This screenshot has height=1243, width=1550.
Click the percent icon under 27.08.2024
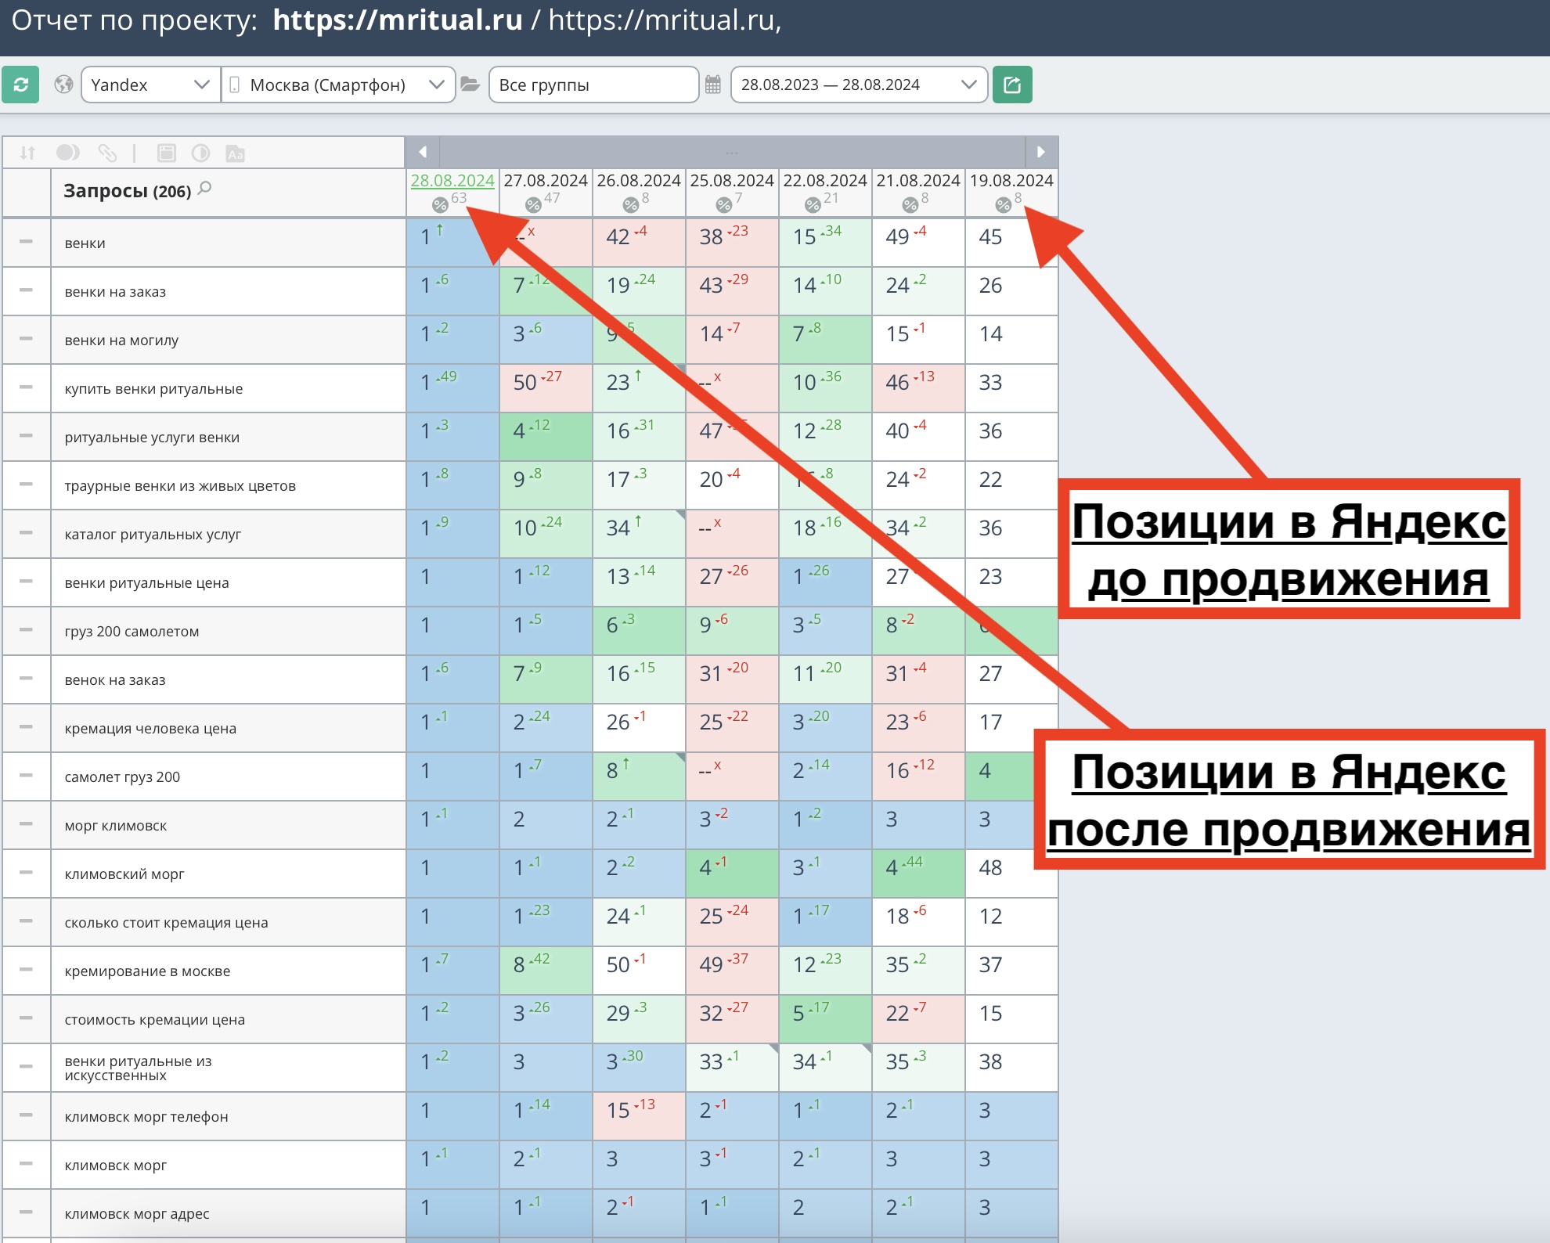point(533,205)
